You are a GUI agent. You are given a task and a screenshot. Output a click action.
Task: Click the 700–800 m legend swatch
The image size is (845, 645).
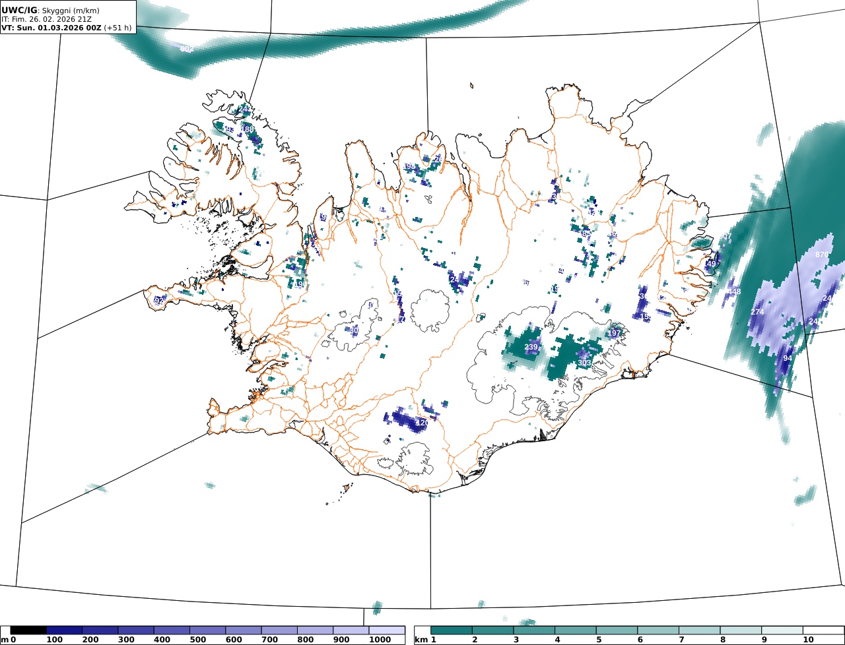(279, 630)
